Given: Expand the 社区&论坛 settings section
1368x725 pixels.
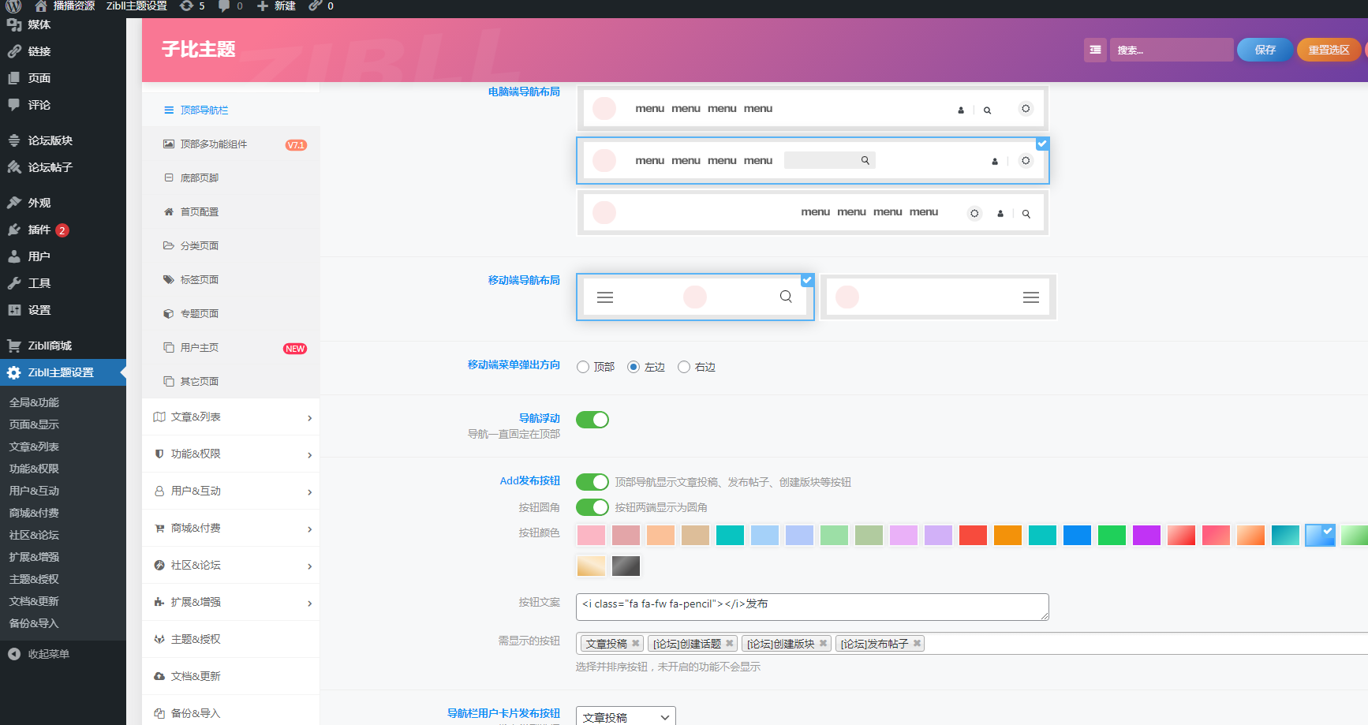Looking at the screenshot, I should click(x=230, y=565).
